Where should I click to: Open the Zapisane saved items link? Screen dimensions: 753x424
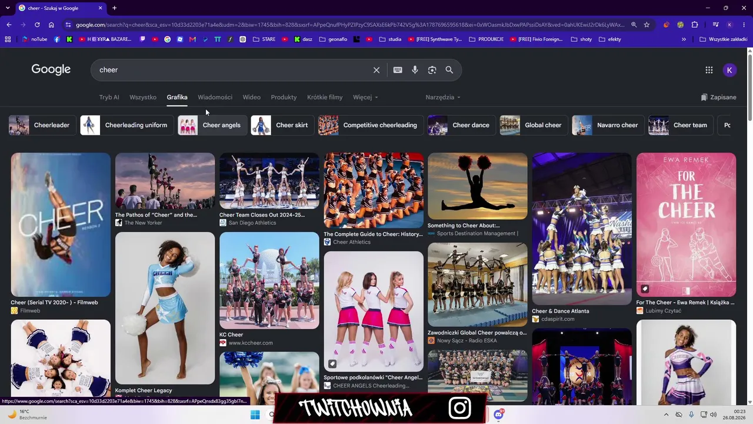point(718,97)
